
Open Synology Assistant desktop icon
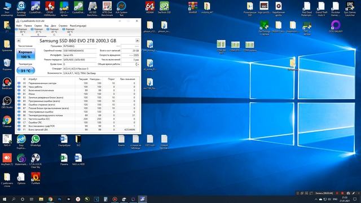(21, 9)
